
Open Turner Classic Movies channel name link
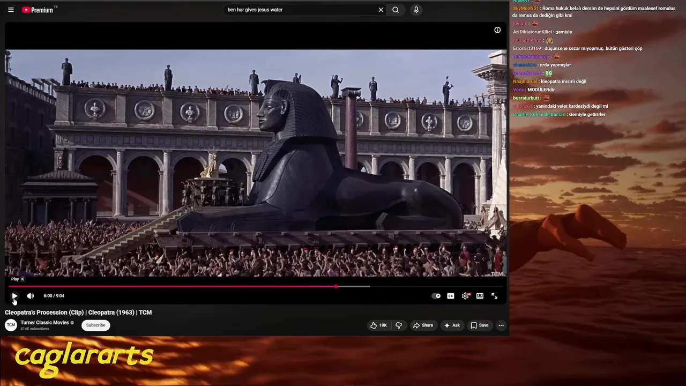[45, 323]
